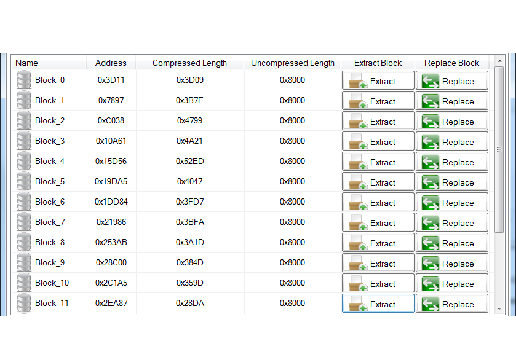Select address cell 0x19DA5
The width and height of the screenshot is (516, 341).
111,181
